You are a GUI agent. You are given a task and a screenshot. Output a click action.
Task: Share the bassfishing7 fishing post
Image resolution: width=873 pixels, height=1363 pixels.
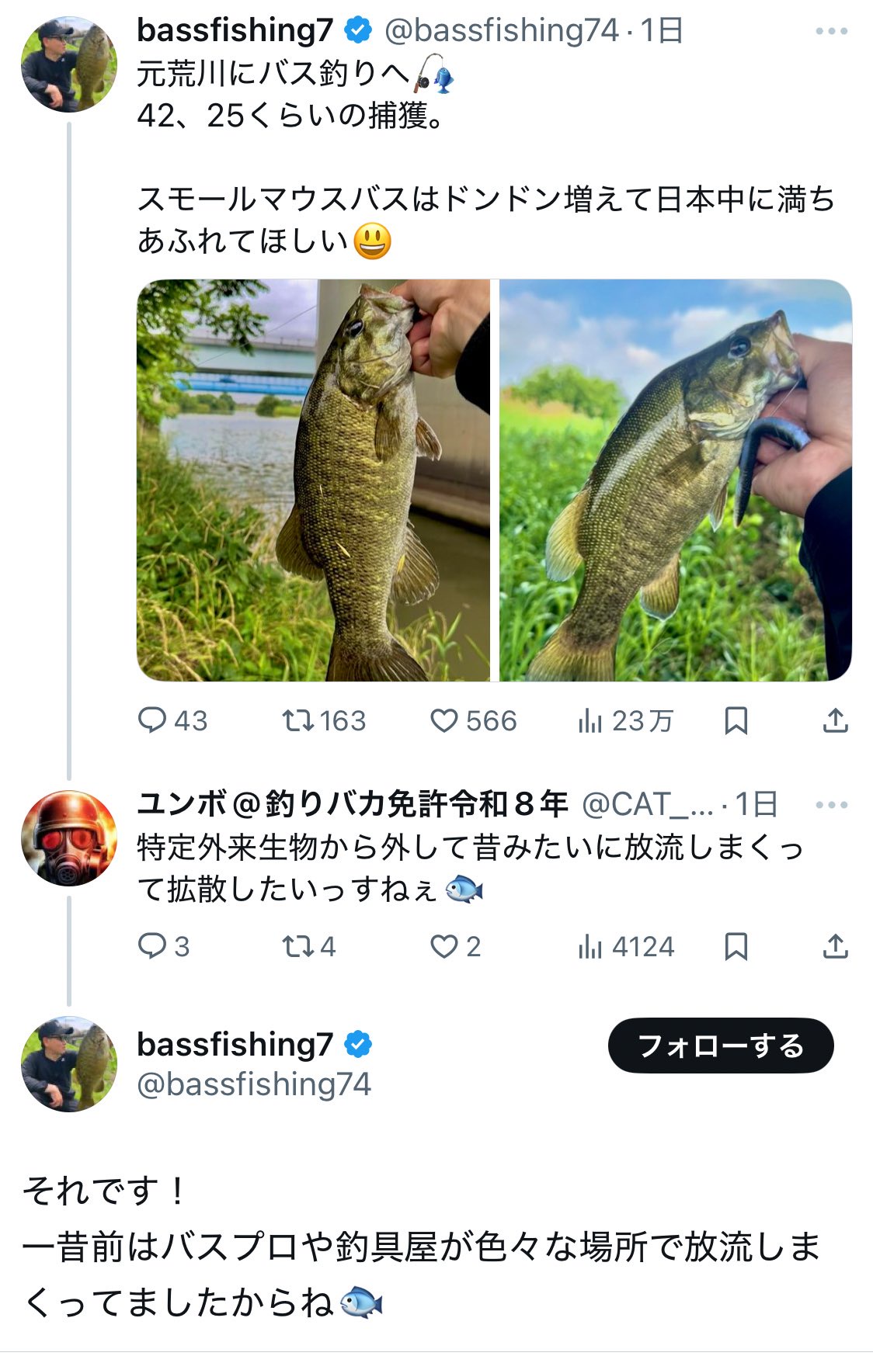835,721
